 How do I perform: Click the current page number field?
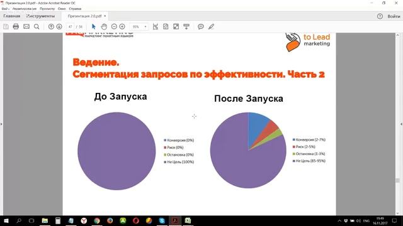click(70, 26)
